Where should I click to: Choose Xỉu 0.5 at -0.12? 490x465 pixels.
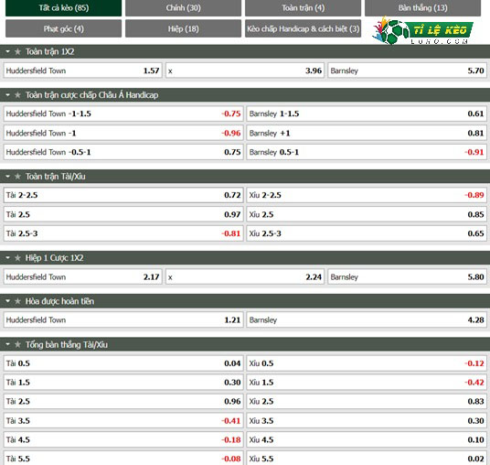tap(367, 363)
